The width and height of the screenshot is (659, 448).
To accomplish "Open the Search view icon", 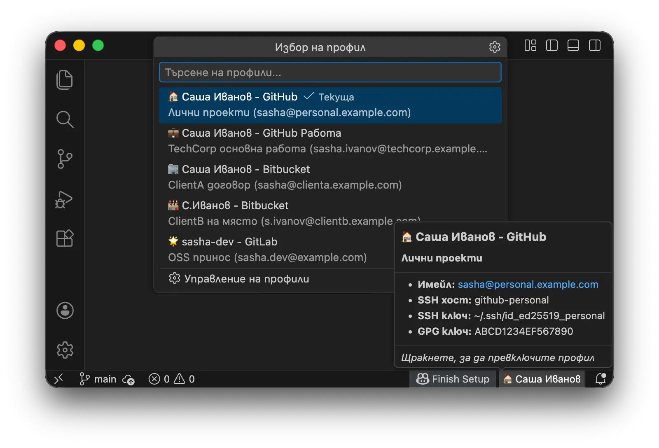I will (x=65, y=119).
